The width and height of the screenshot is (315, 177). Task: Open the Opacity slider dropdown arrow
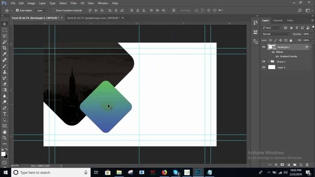(x=312, y=34)
